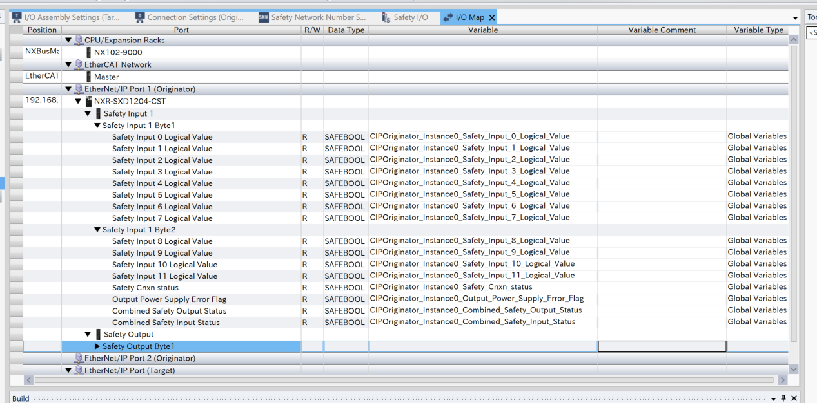The image size is (817, 403).
Task: Click Global Variables for Safety Input 2
Action: [x=757, y=160]
